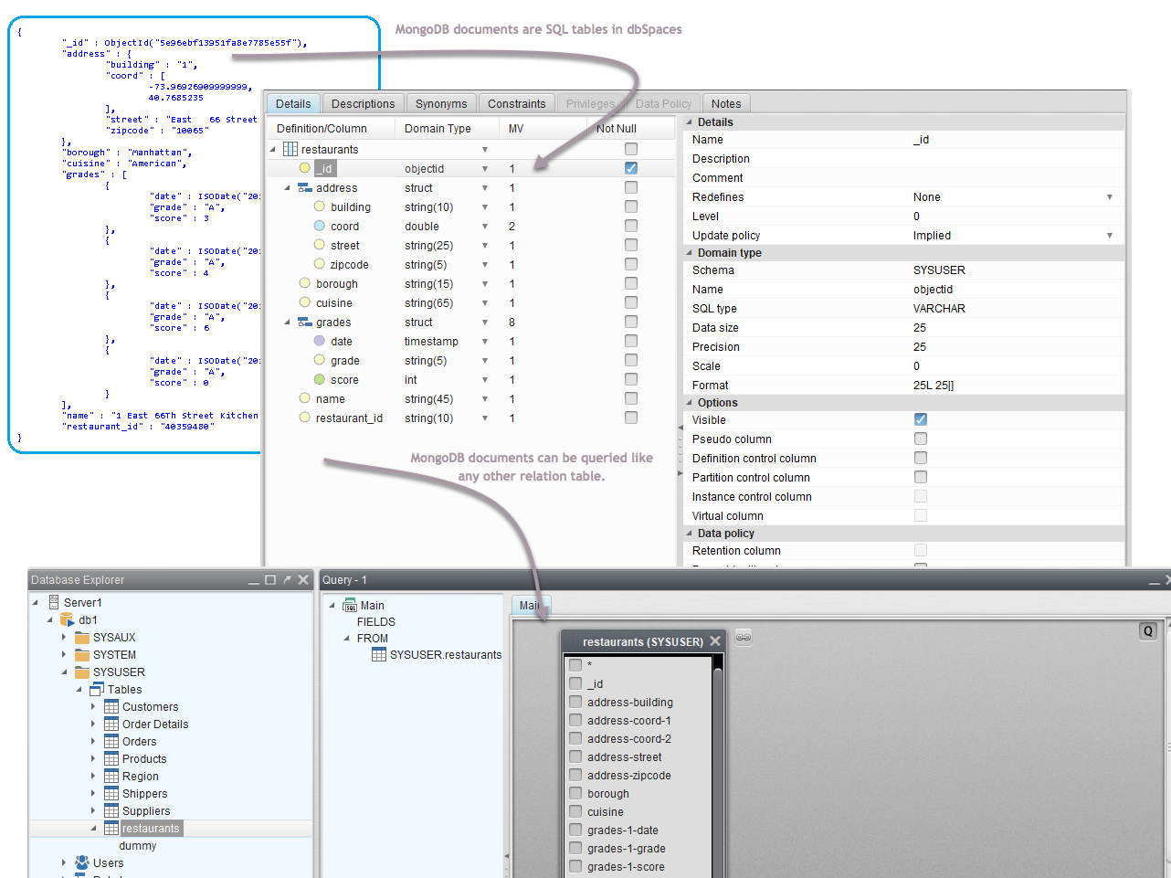Expand the SYSTEM schema folder
Viewport: 1171px width, 878px height.
click(x=64, y=655)
